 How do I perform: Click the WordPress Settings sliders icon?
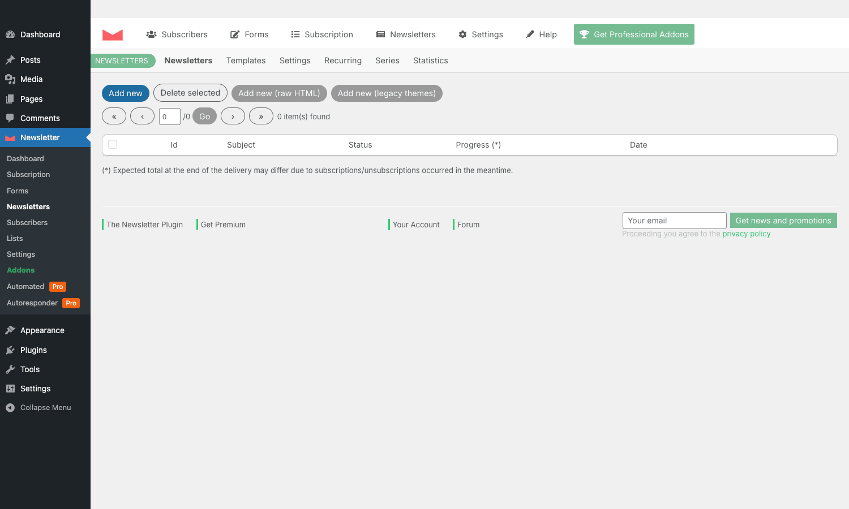click(x=10, y=389)
